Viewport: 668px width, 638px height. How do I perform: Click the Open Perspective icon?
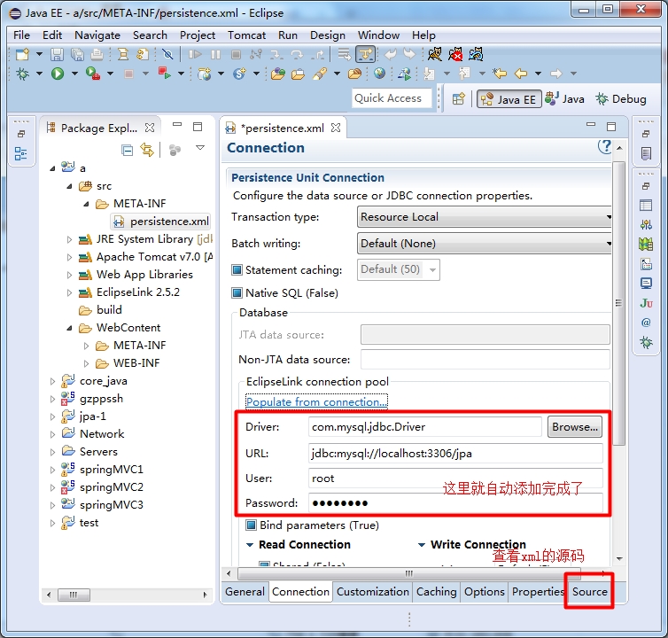pyautogui.click(x=458, y=99)
